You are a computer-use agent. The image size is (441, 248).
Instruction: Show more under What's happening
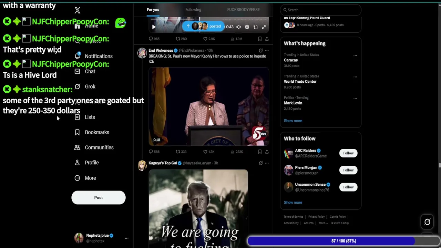(293, 121)
